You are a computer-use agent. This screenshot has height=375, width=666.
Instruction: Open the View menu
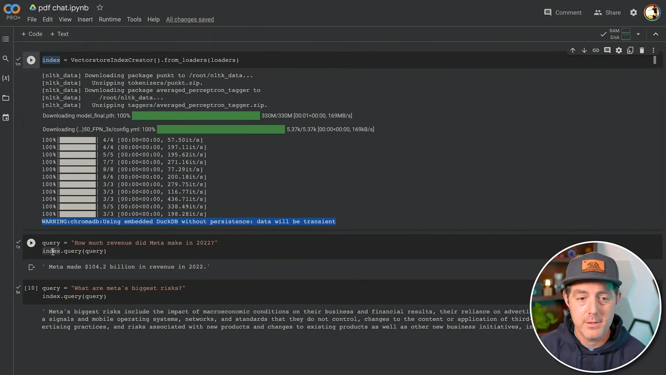click(65, 20)
